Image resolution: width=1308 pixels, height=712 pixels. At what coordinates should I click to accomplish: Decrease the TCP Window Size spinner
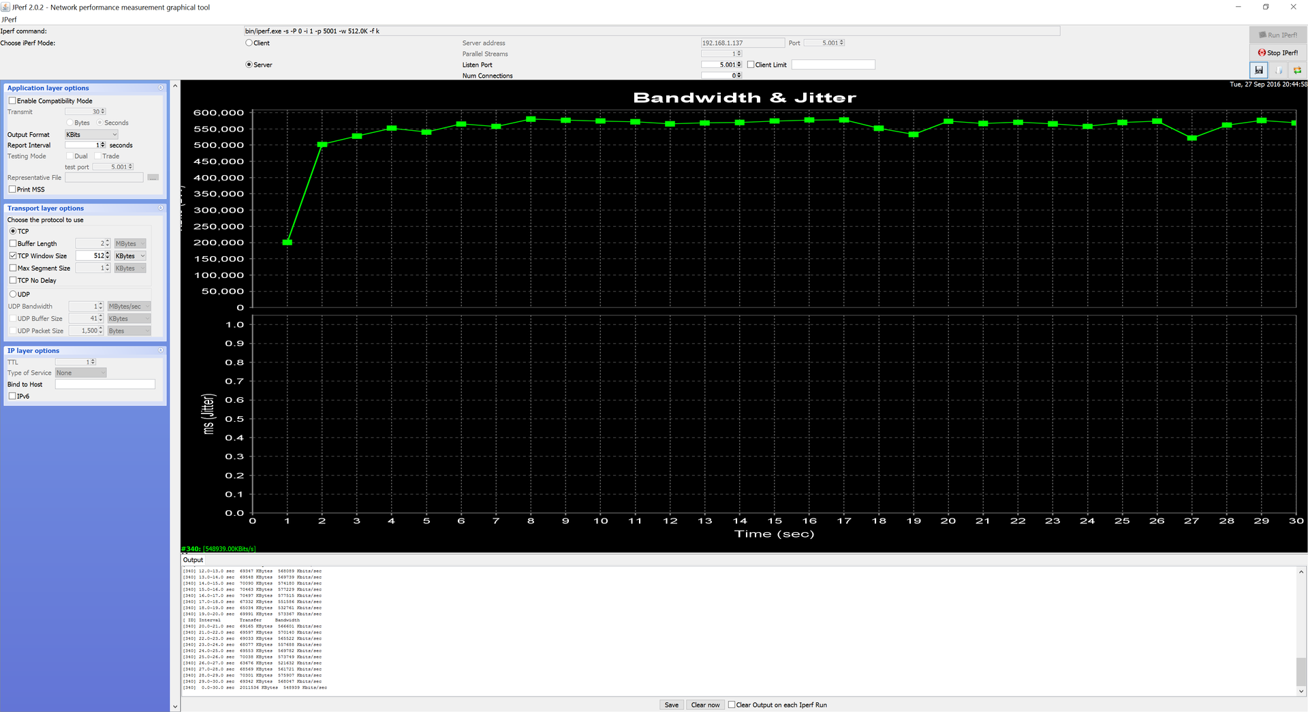(108, 258)
